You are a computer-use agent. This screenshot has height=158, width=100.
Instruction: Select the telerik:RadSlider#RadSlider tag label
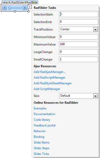20,2
